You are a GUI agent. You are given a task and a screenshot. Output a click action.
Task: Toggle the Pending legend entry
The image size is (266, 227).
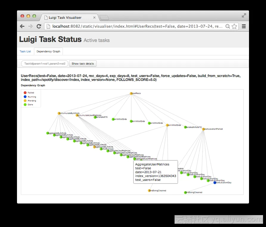pos(26,100)
